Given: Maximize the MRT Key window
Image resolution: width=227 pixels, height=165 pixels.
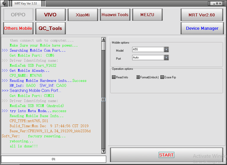Looking at the screenshot, I should [217, 4].
